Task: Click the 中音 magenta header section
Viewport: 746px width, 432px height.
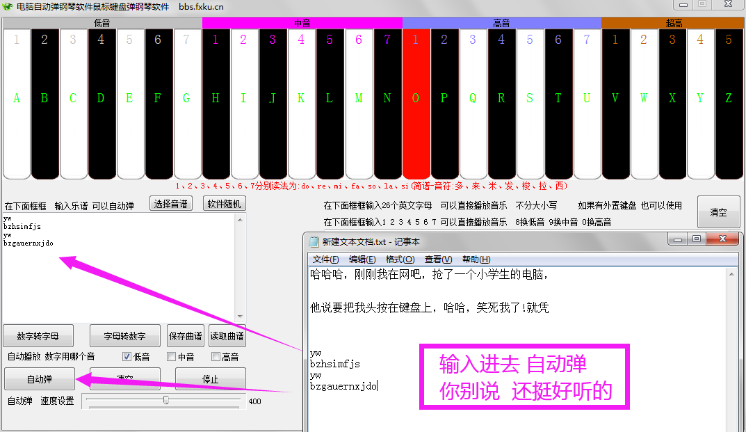Action: [x=302, y=23]
